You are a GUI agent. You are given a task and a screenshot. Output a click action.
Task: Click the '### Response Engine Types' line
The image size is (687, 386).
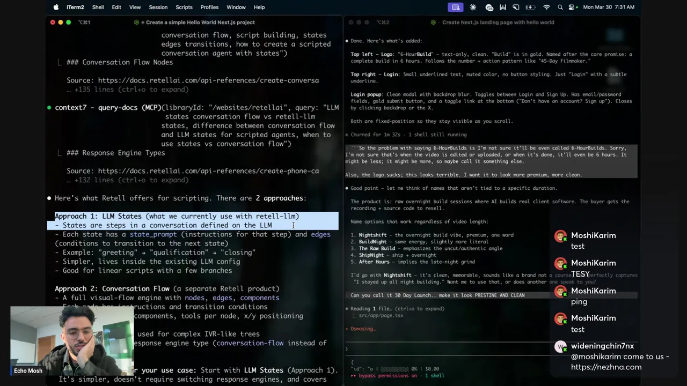[116, 153]
